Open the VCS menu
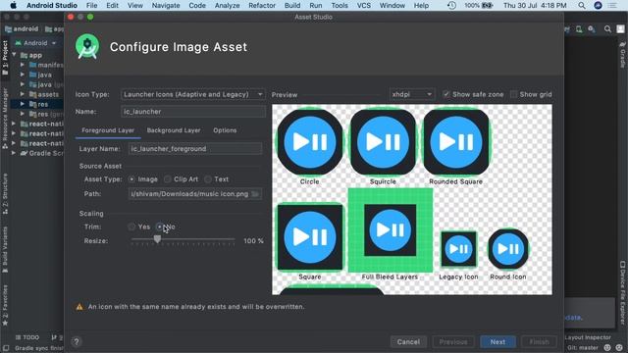Viewport: 628px width, 353px height. pyautogui.click(x=364, y=6)
